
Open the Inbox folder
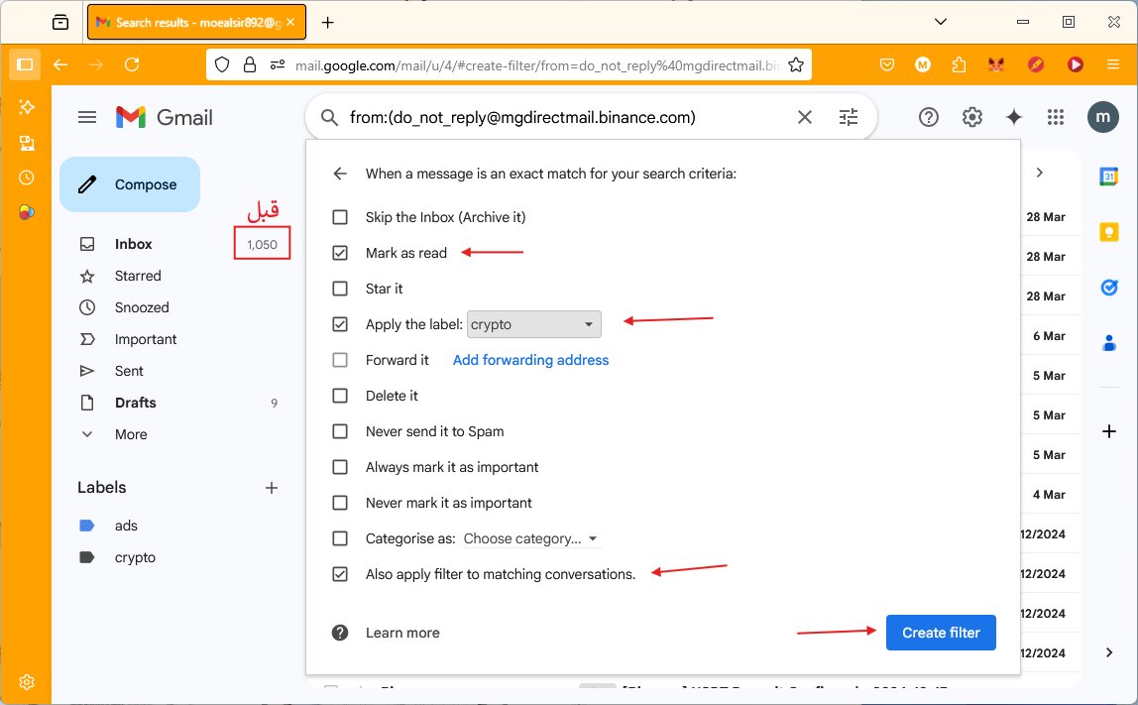point(133,244)
